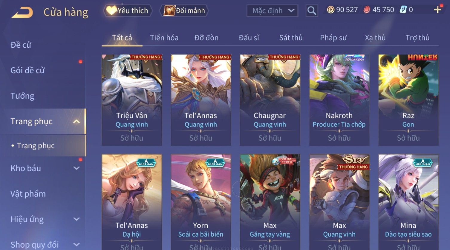Open the Mặc định sort dropdown
Screen dimensions: 450x250
272,11
